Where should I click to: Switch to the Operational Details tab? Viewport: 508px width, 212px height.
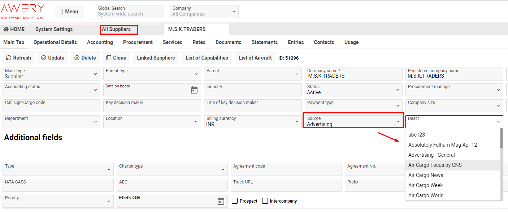click(55, 42)
